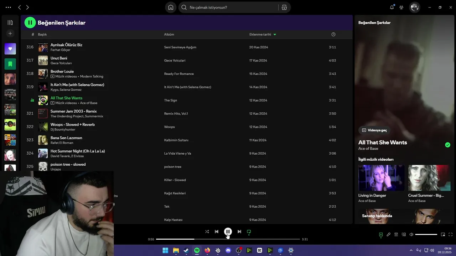This screenshot has width=456, height=256.
Task: Click Steam in the taskbar
Action: coord(186,250)
